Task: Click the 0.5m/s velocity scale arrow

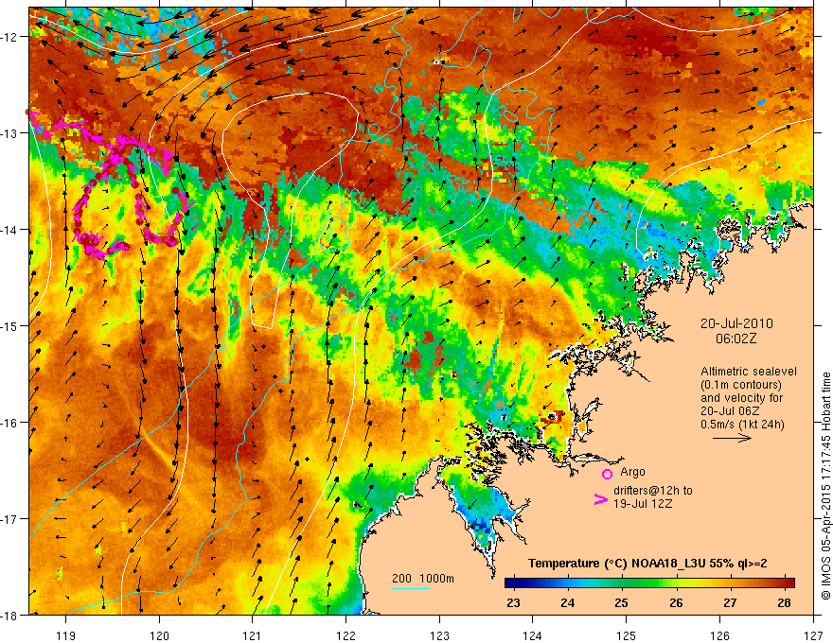Action: (732, 438)
